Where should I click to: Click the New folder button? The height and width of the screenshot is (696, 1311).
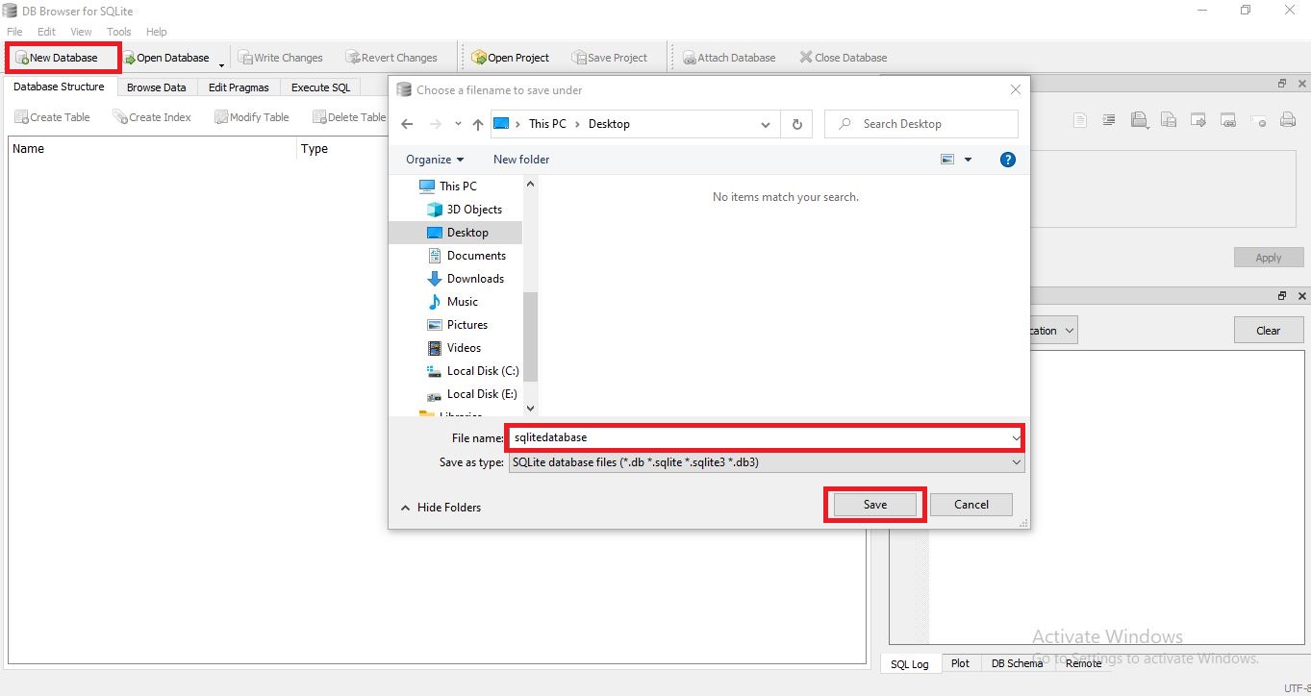click(x=521, y=160)
